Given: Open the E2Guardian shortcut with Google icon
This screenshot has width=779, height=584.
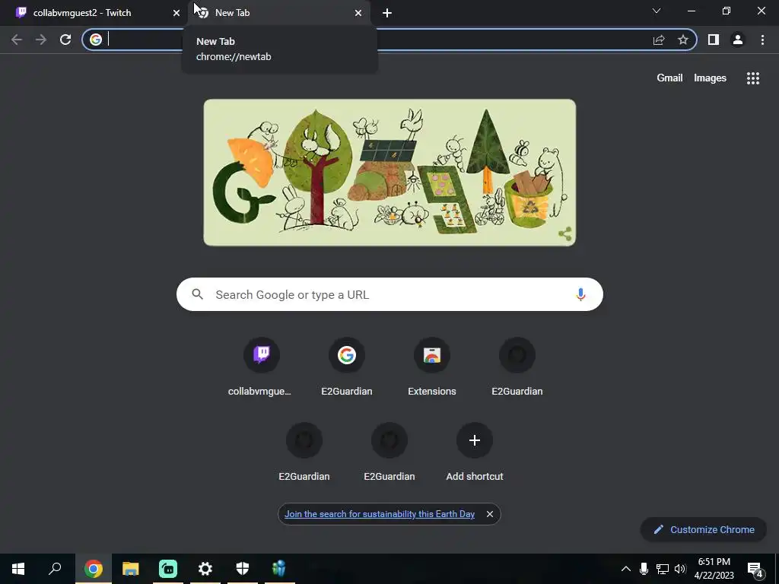Looking at the screenshot, I should click(347, 367).
